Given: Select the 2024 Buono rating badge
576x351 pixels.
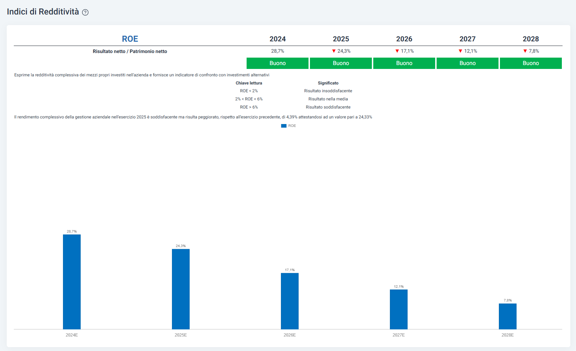Looking at the screenshot, I should coord(277,63).
